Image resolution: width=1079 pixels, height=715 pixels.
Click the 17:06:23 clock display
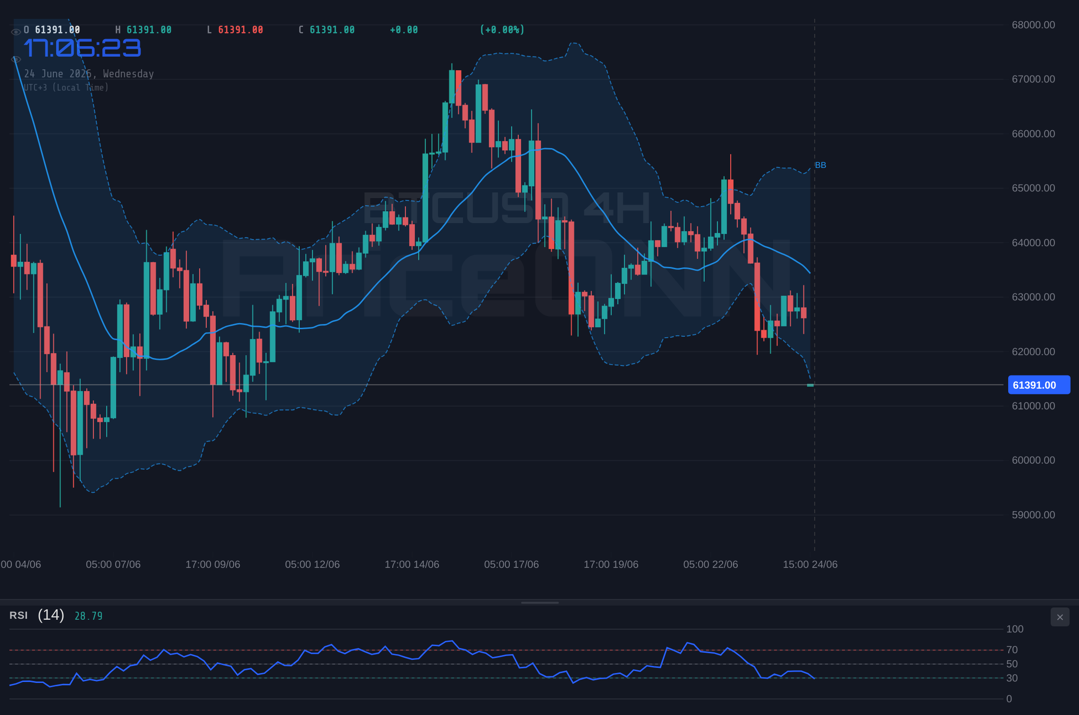83,48
